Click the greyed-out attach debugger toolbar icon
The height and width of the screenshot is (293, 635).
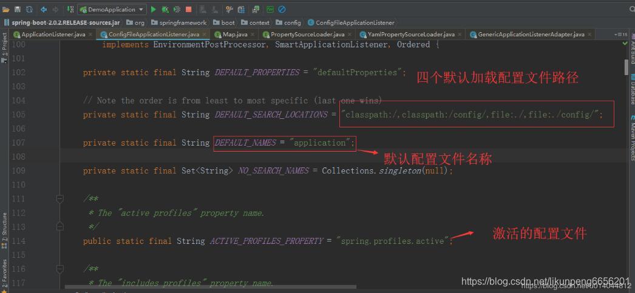[x=203, y=9]
